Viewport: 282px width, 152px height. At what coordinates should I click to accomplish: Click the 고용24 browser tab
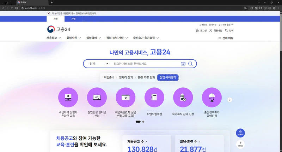pos(32,2)
